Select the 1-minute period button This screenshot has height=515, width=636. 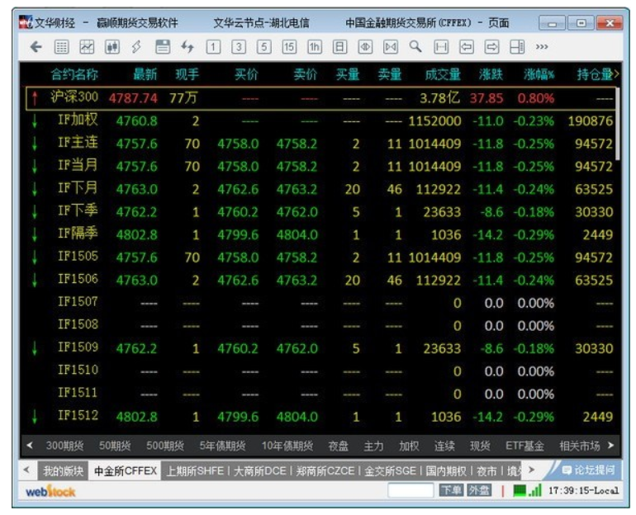(212, 48)
